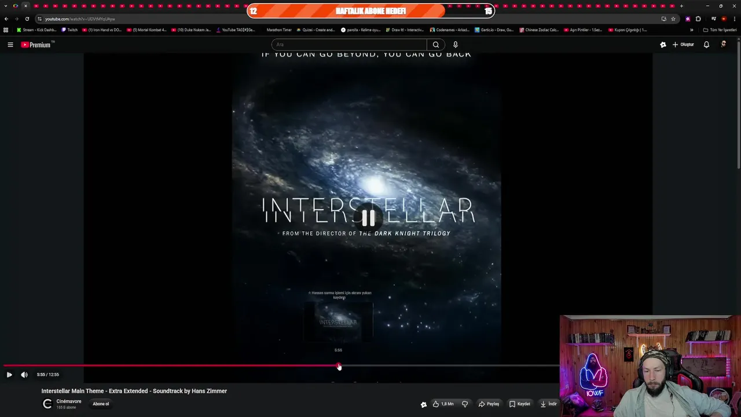Subscribe with the Abone ol button
The image size is (741, 417).
[101, 404]
